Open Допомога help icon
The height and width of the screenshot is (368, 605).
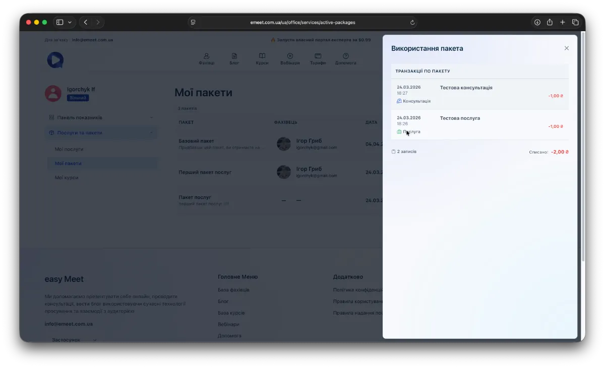pos(346,56)
